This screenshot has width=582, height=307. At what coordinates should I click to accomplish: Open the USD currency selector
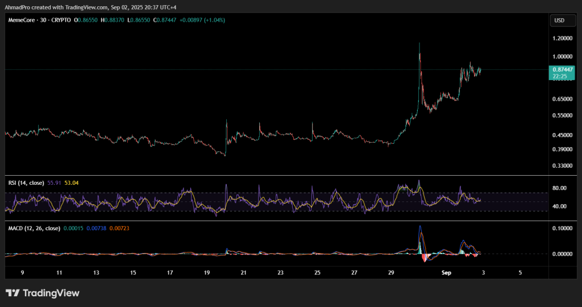click(x=559, y=20)
